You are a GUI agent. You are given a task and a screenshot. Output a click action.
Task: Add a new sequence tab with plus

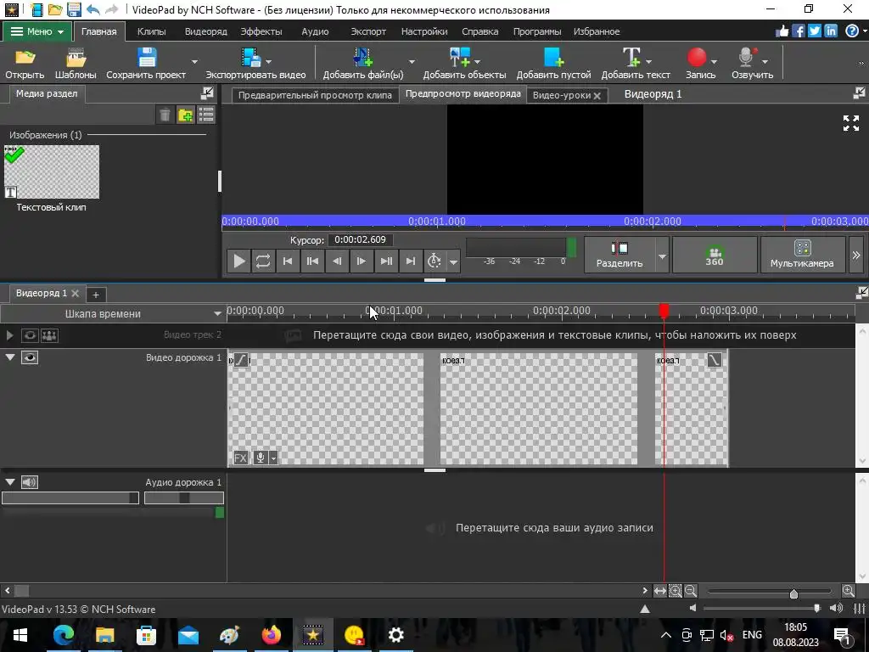95,295
